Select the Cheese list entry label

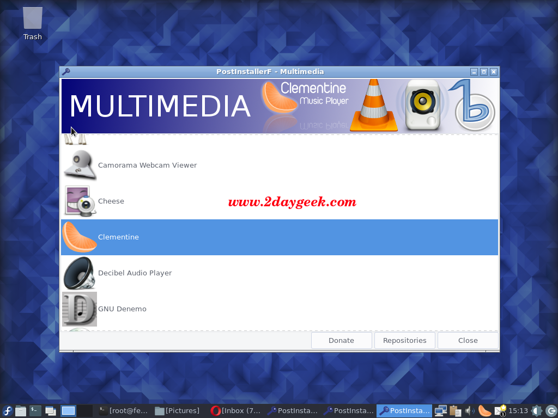(111, 201)
